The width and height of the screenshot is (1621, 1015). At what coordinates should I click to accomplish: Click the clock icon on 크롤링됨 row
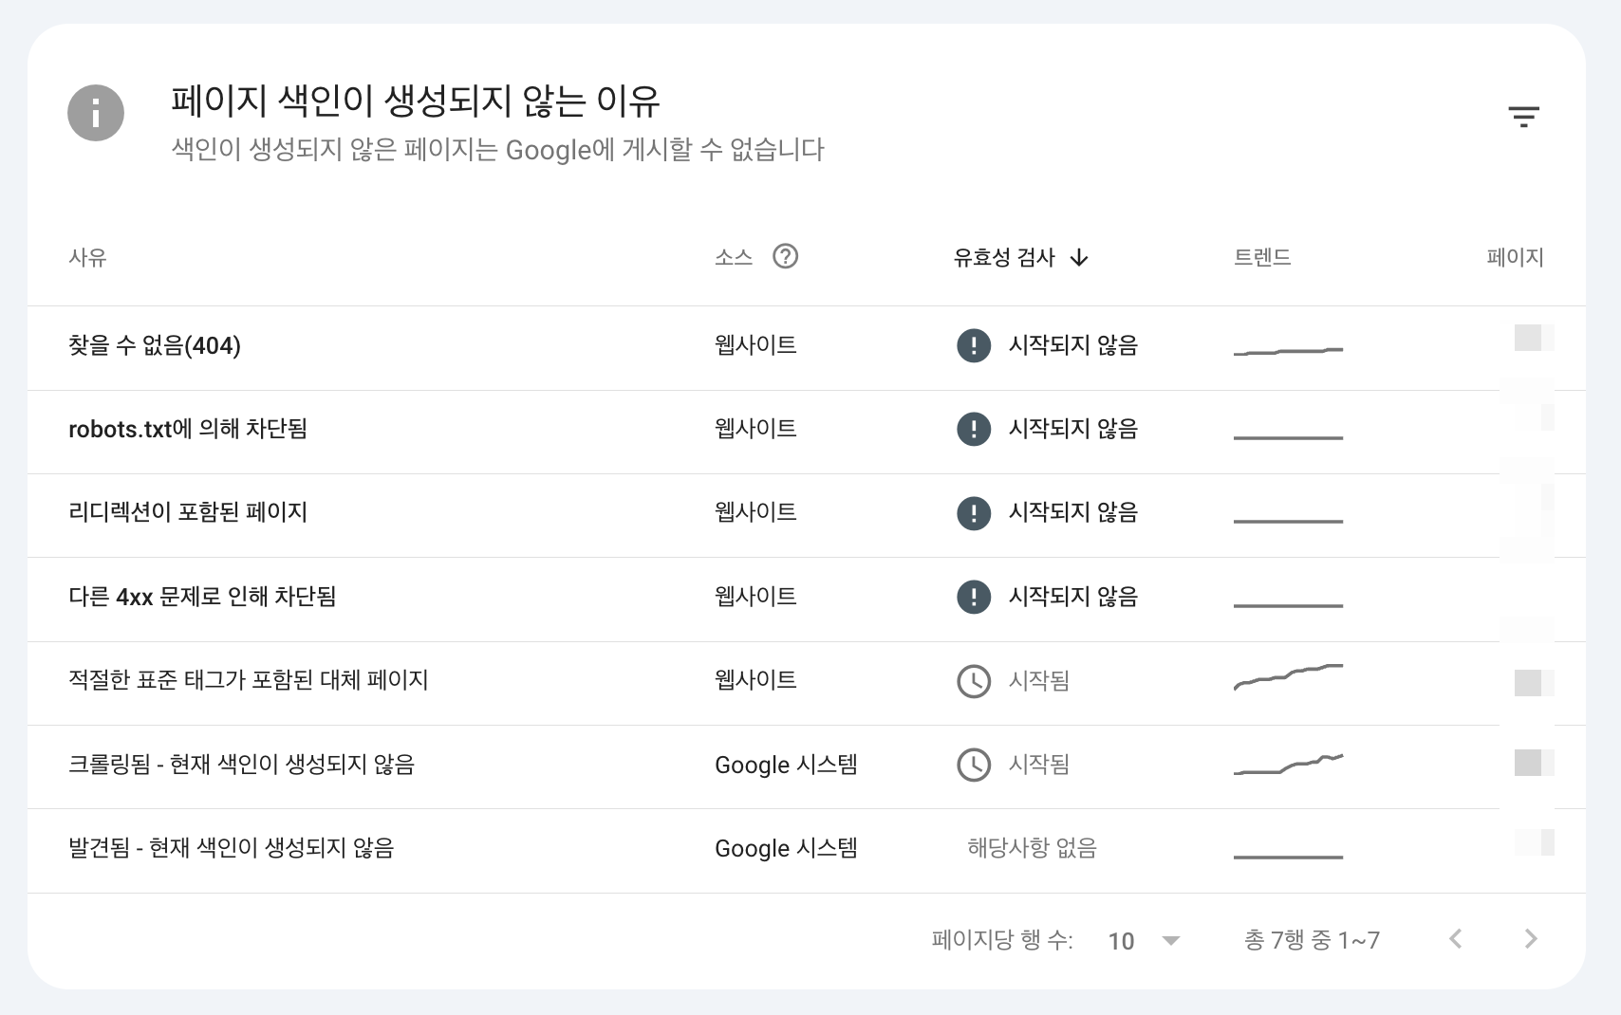pyautogui.click(x=973, y=765)
